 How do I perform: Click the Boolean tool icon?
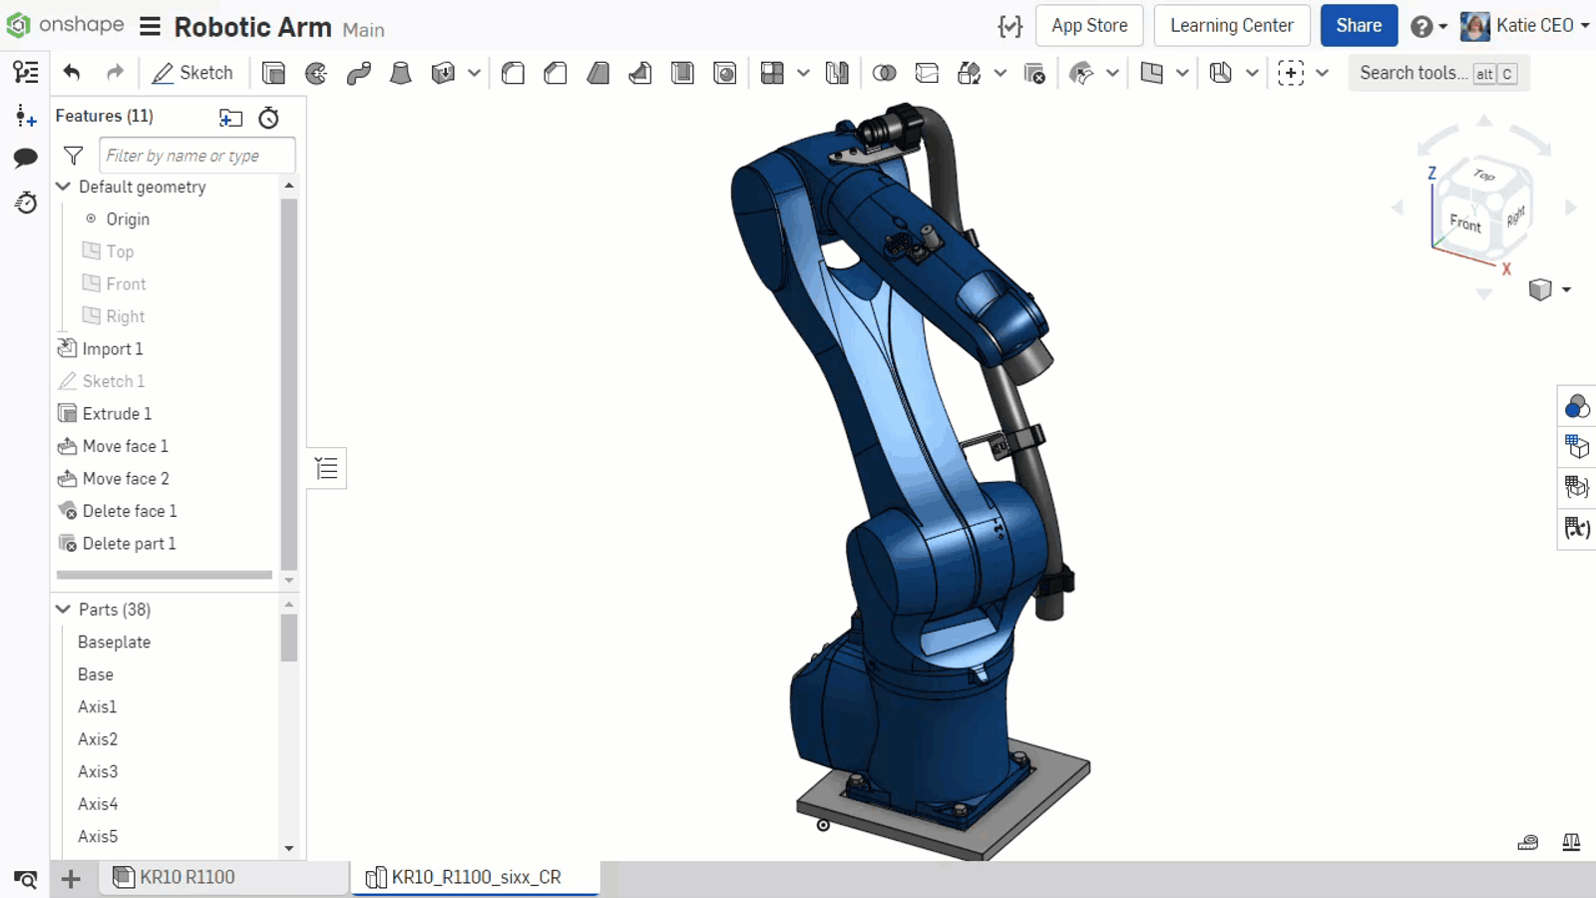[884, 73]
